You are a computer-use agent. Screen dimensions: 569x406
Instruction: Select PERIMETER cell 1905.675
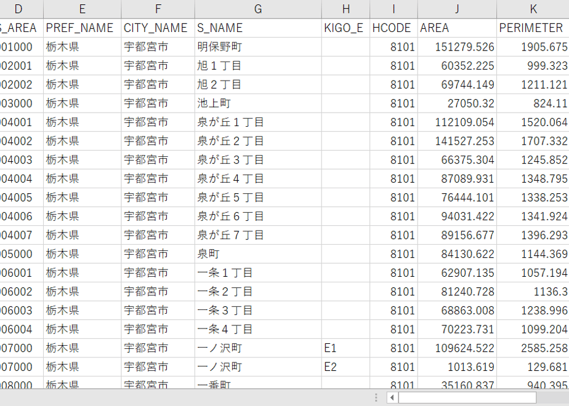point(533,47)
